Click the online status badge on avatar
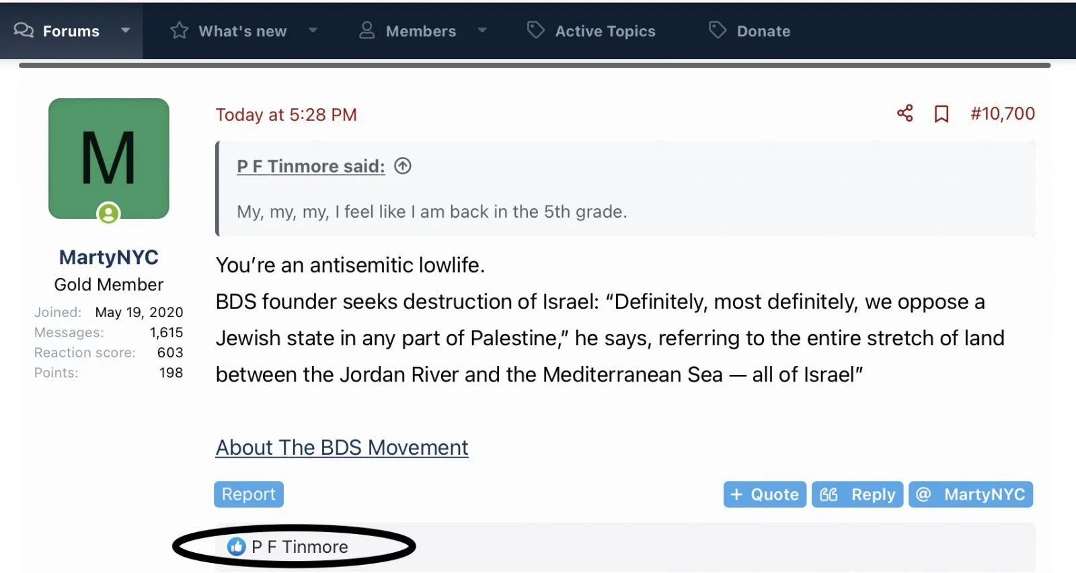The image size is (1076, 573). pos(108,214)
